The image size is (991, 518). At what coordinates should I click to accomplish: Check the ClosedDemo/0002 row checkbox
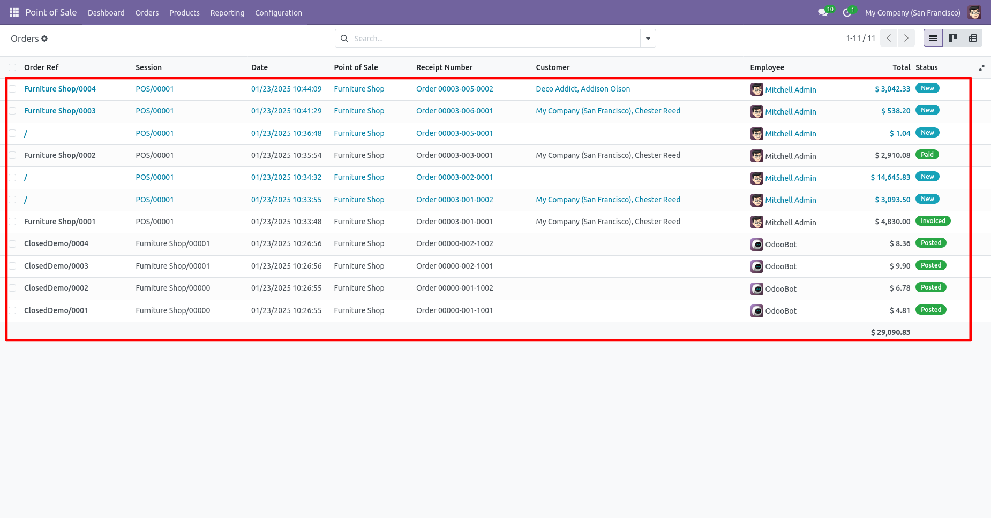[x=12, y=288]
